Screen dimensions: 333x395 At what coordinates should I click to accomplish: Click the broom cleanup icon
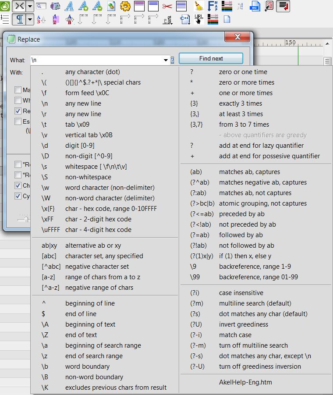tap(199, 6)
